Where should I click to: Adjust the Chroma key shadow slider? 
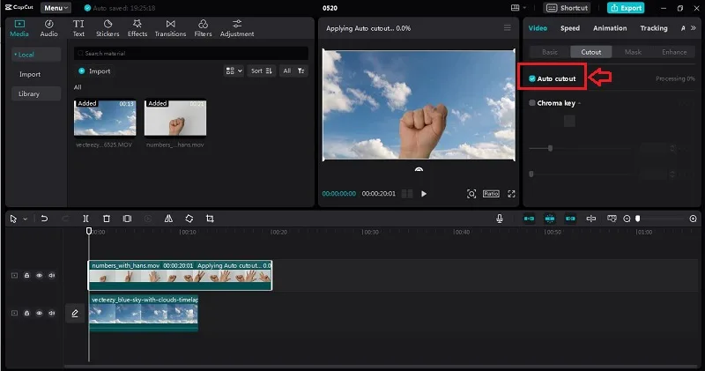(531, 174)
